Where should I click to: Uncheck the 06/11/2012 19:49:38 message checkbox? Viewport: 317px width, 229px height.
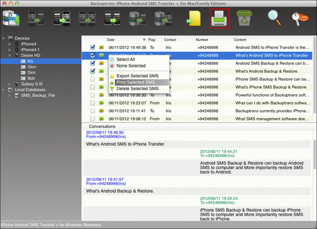[x=92, y=48]
